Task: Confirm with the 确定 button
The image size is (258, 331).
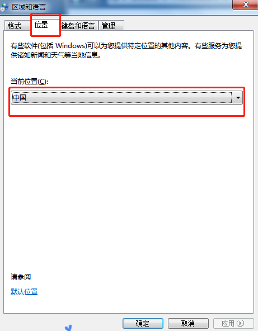Action: (x=143, y=323)
